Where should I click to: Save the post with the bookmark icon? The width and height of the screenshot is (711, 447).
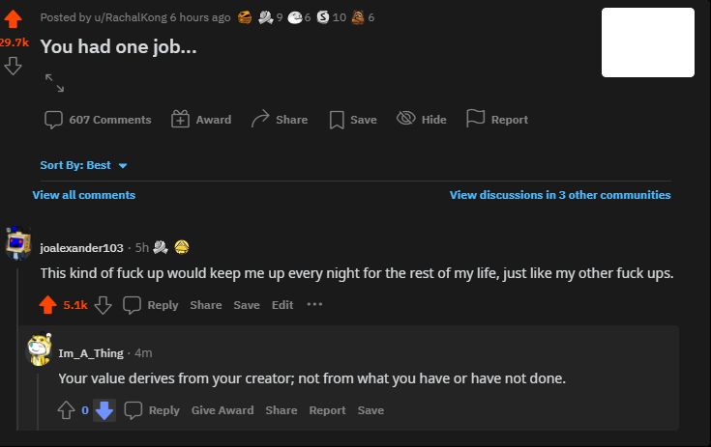pos(337,120)
